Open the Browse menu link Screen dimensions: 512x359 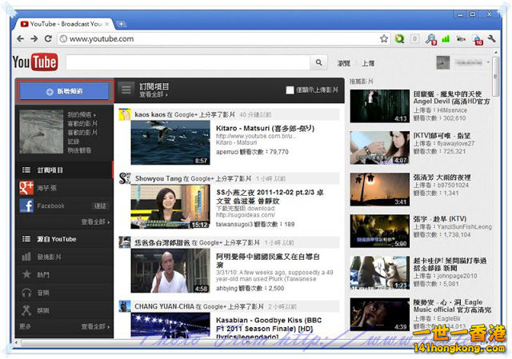(x=343, y=63)
